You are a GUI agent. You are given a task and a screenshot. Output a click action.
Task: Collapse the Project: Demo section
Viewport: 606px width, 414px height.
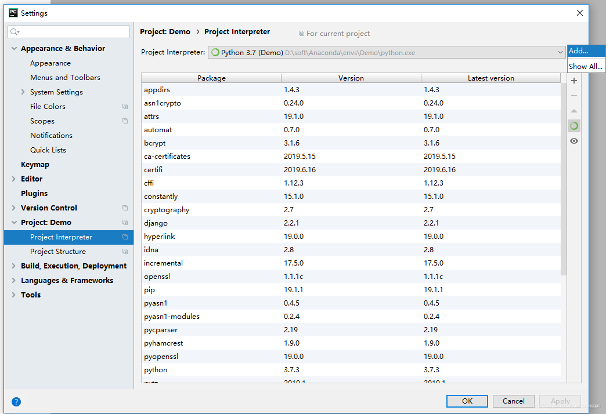pyautogui.click(x=15, y=223)
